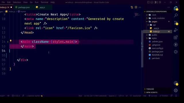Open Explorer panel More Actions ellipsis
Screen dimensions: 184x103
pos(169,7)
